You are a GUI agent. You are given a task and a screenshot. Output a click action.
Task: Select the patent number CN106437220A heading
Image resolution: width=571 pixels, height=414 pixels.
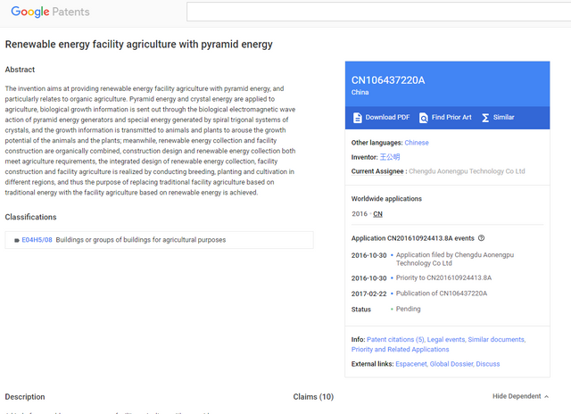(388, 80)
